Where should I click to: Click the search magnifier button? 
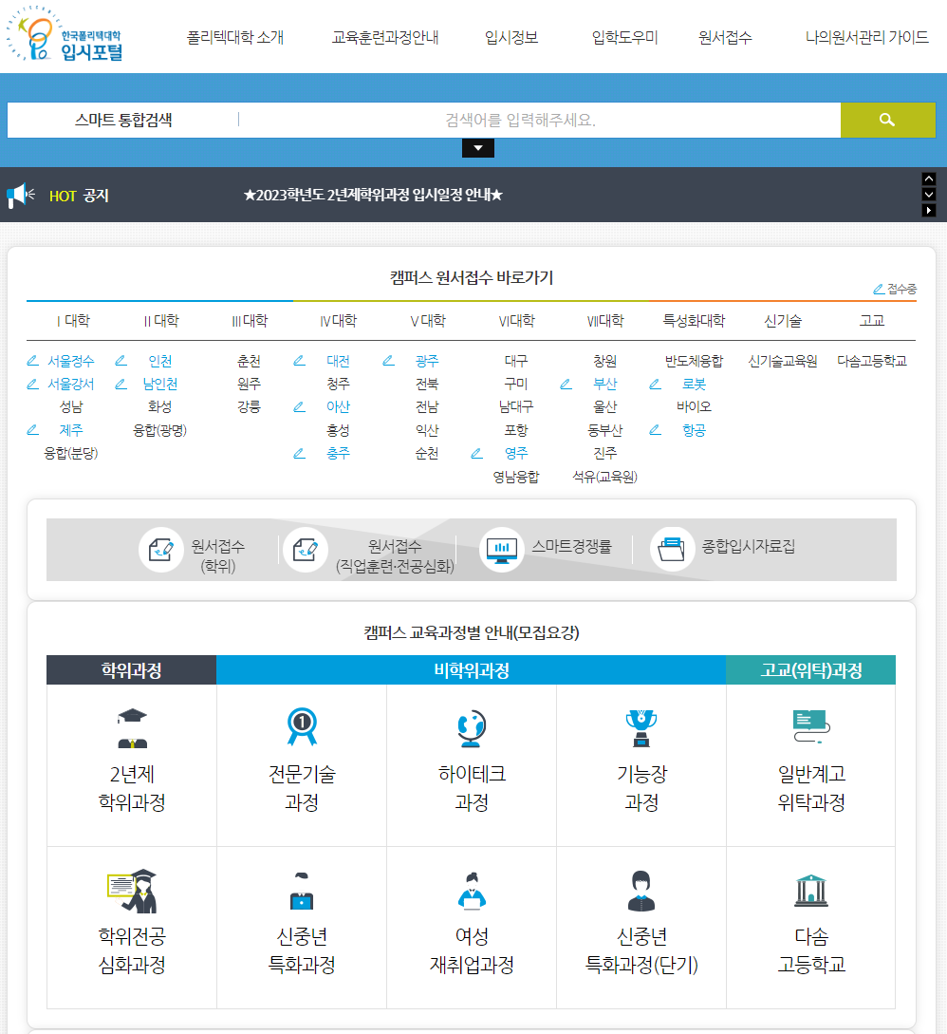coord(886,120)
